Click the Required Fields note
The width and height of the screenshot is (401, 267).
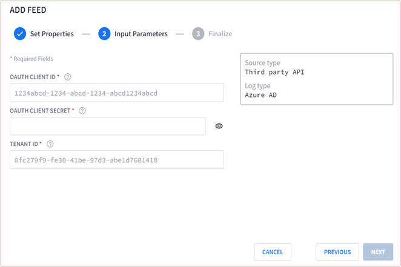[x=31, y=59]
